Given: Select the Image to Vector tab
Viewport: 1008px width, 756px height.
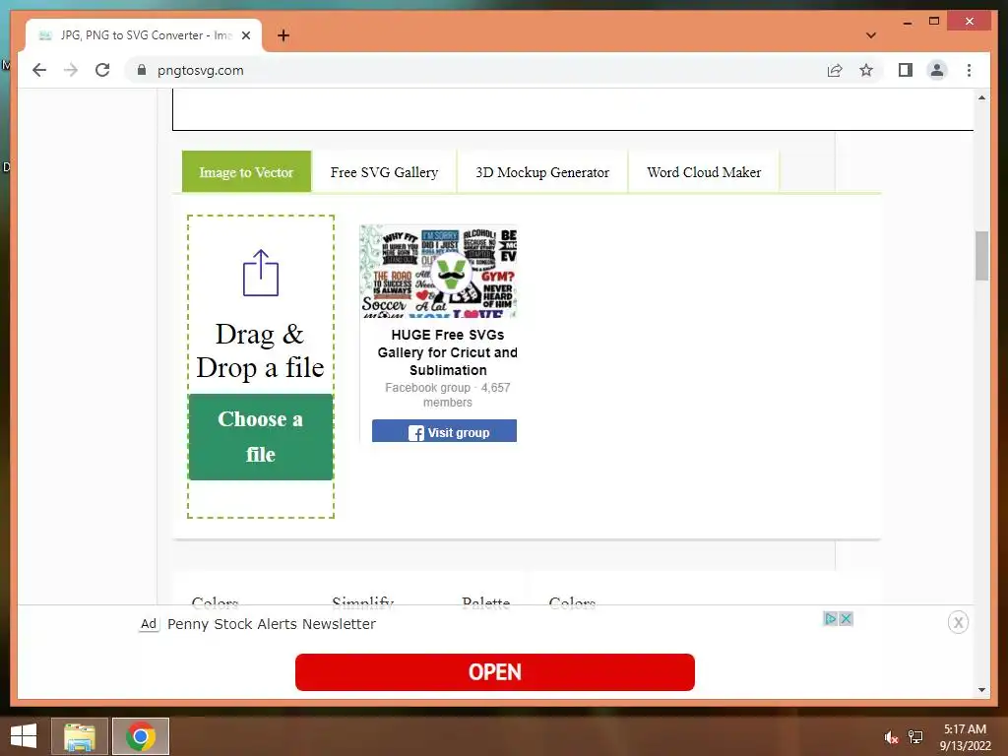Looking at the screenshot, I should click(246, 171).
